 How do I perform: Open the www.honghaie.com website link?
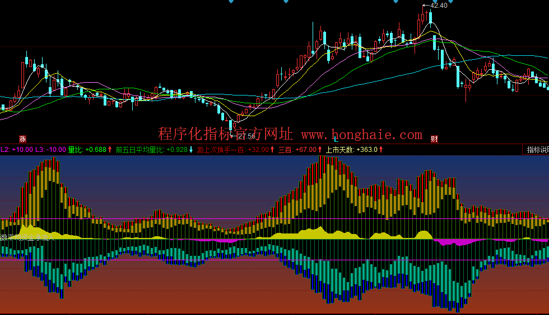(x=361, y=135)
